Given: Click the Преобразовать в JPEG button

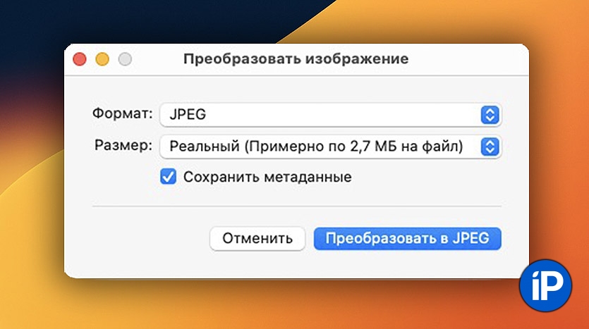Looking at the screenshot, I should (407, 238).
